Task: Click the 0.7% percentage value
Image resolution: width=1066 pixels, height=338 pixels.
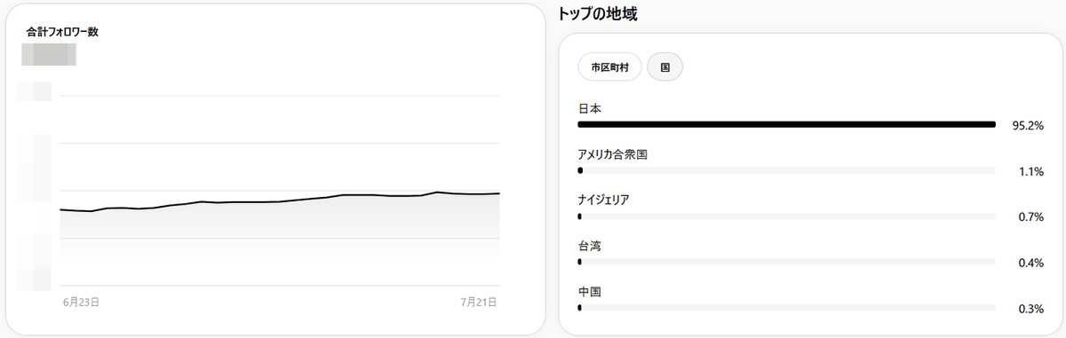Action: pyautogui.click(x=1030, y=217)
